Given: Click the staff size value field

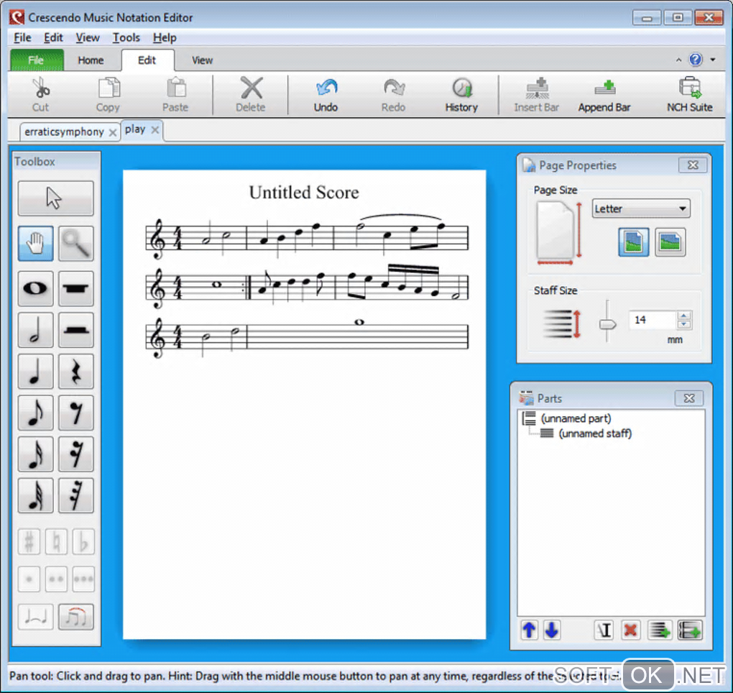Looking at the screenshot, I should (x=653, y=320).
